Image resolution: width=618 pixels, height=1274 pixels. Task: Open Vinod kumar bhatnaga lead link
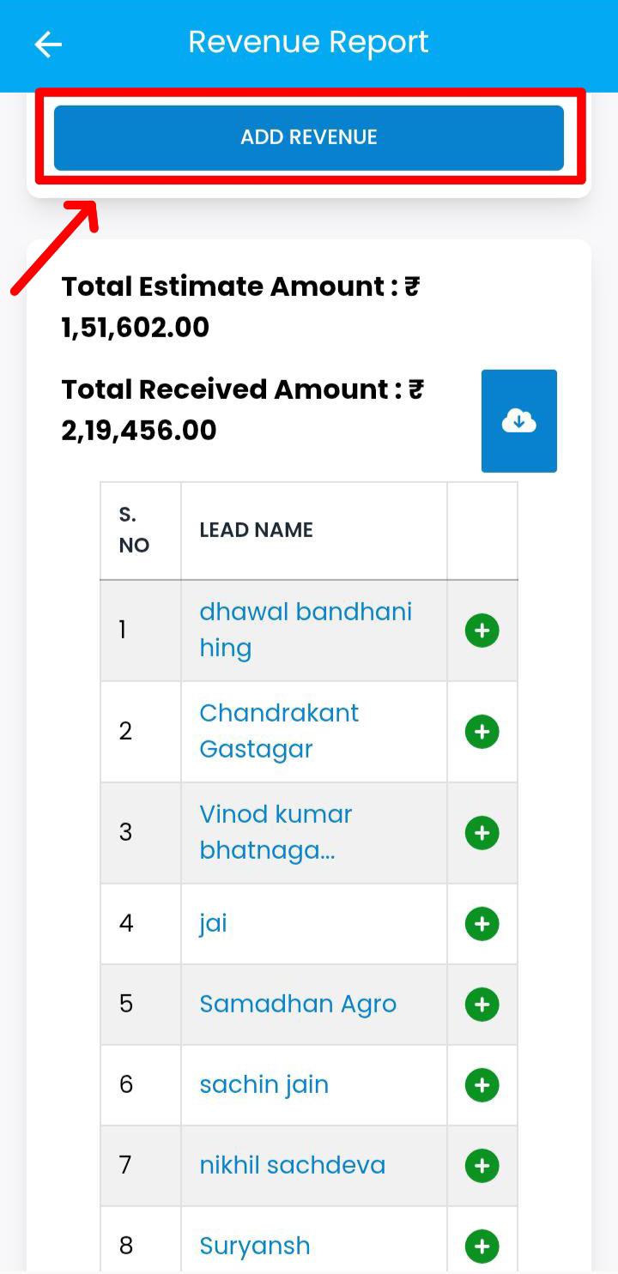click(276, 832)
